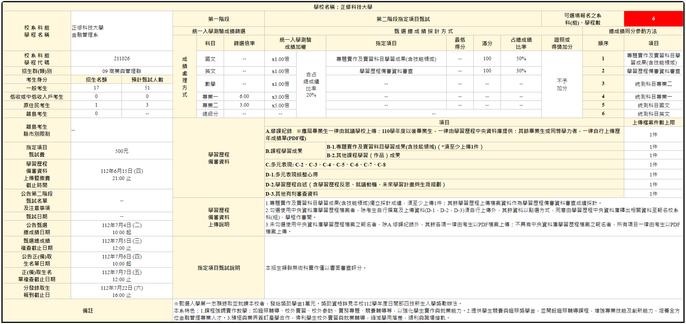This screenshot has height=324, width=686.
Task: Click the 備註 label cell
Action: (88, 310)
